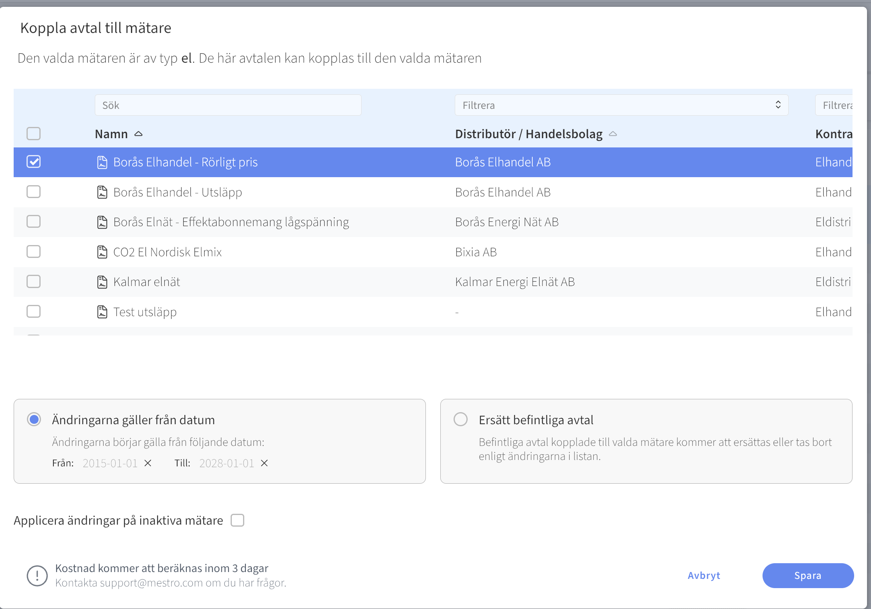Enable Applicera ändringar på inaktiva mätare checkbox
The width and height of the screenshot is (871, 609).
point(237,520)
